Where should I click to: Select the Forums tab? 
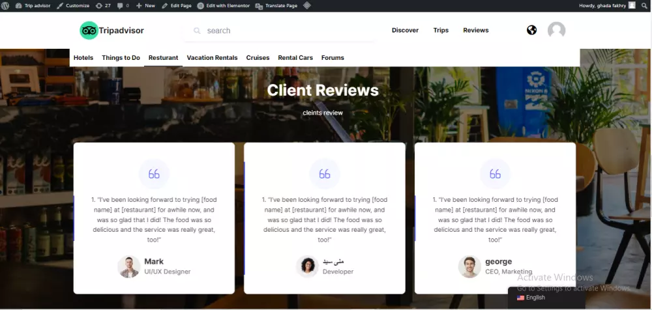[x=333, y=58]
